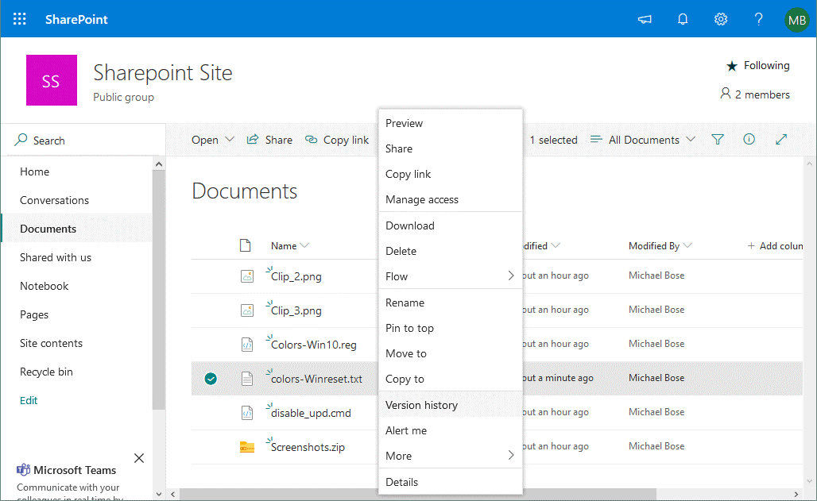Close the Microsoft Teams promotion banner

(139, 458)
